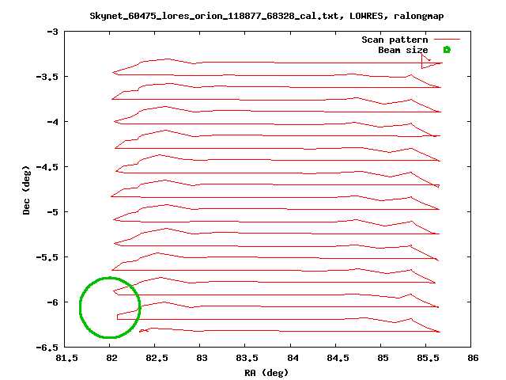Click the x-axis tick label 83.5
506x380 pixels.
(x=247, y=358)
